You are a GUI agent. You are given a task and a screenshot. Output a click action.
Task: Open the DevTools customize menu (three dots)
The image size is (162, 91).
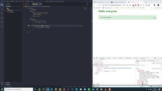159,58
